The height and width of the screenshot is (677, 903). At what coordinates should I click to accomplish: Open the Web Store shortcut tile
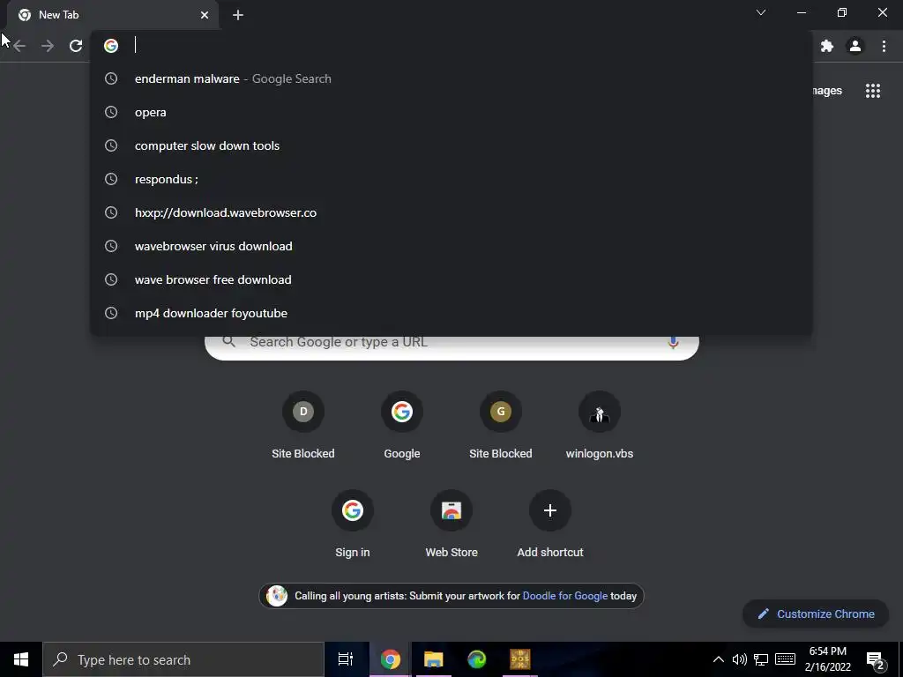451,524
